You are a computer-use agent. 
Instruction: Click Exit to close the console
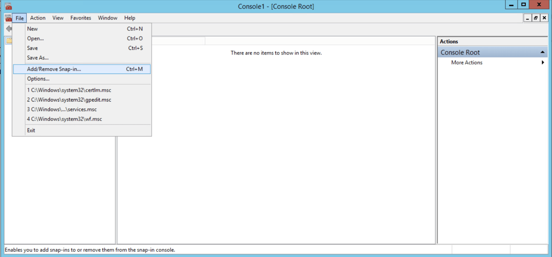click(x=31, y=130)
